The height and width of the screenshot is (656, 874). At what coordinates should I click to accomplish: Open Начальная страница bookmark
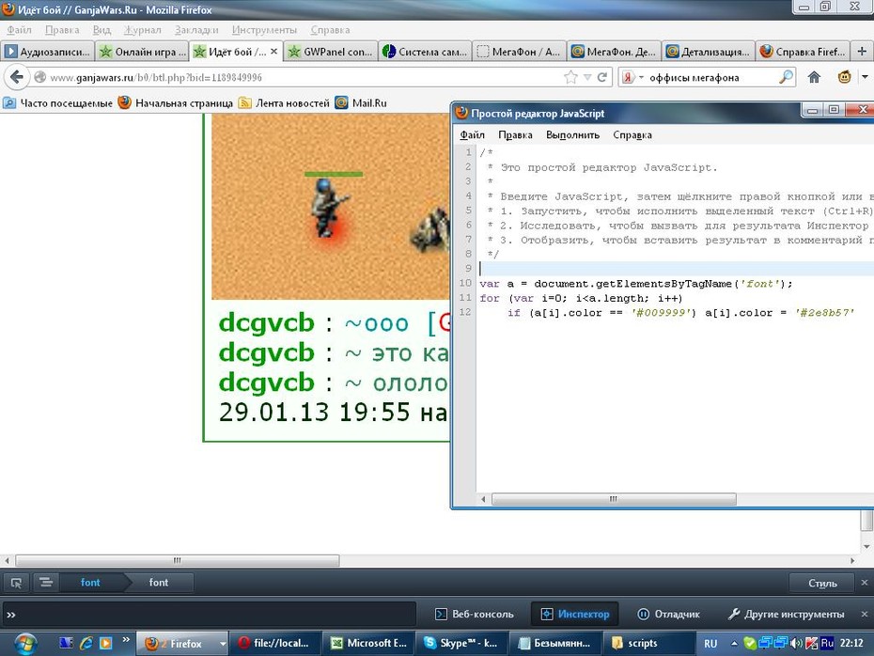[x=176, y=103]
